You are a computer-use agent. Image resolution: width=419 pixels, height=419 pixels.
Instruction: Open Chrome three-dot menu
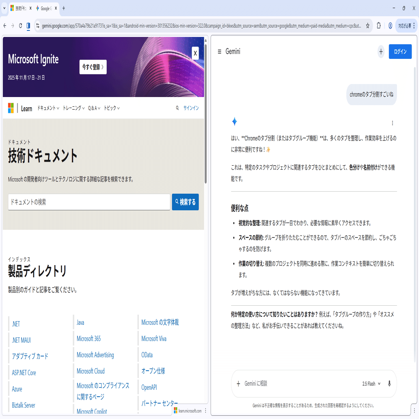point(414,26)
